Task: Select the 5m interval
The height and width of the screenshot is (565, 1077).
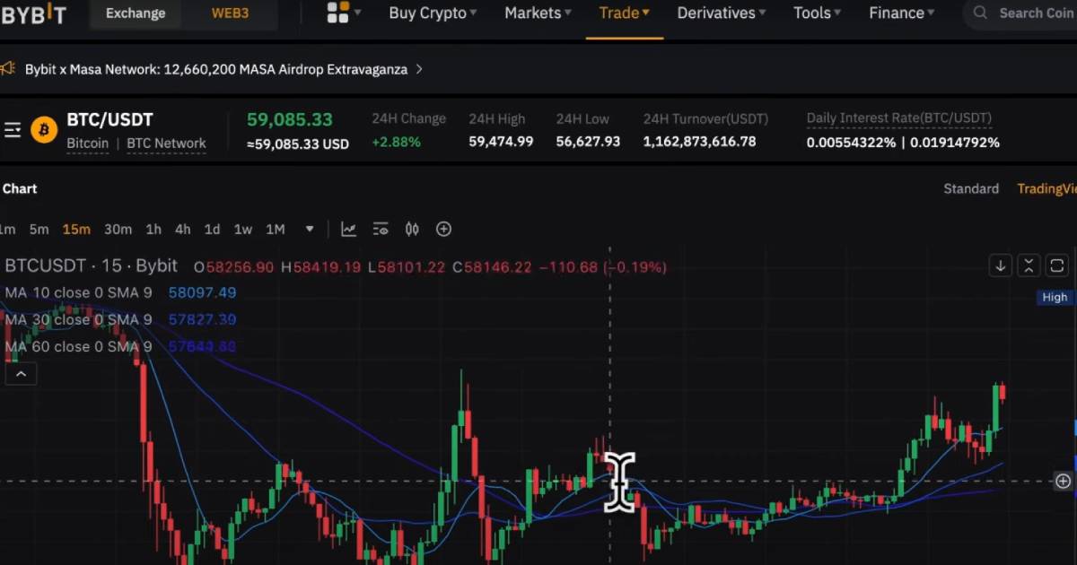Action: click(x=39, y=230)
